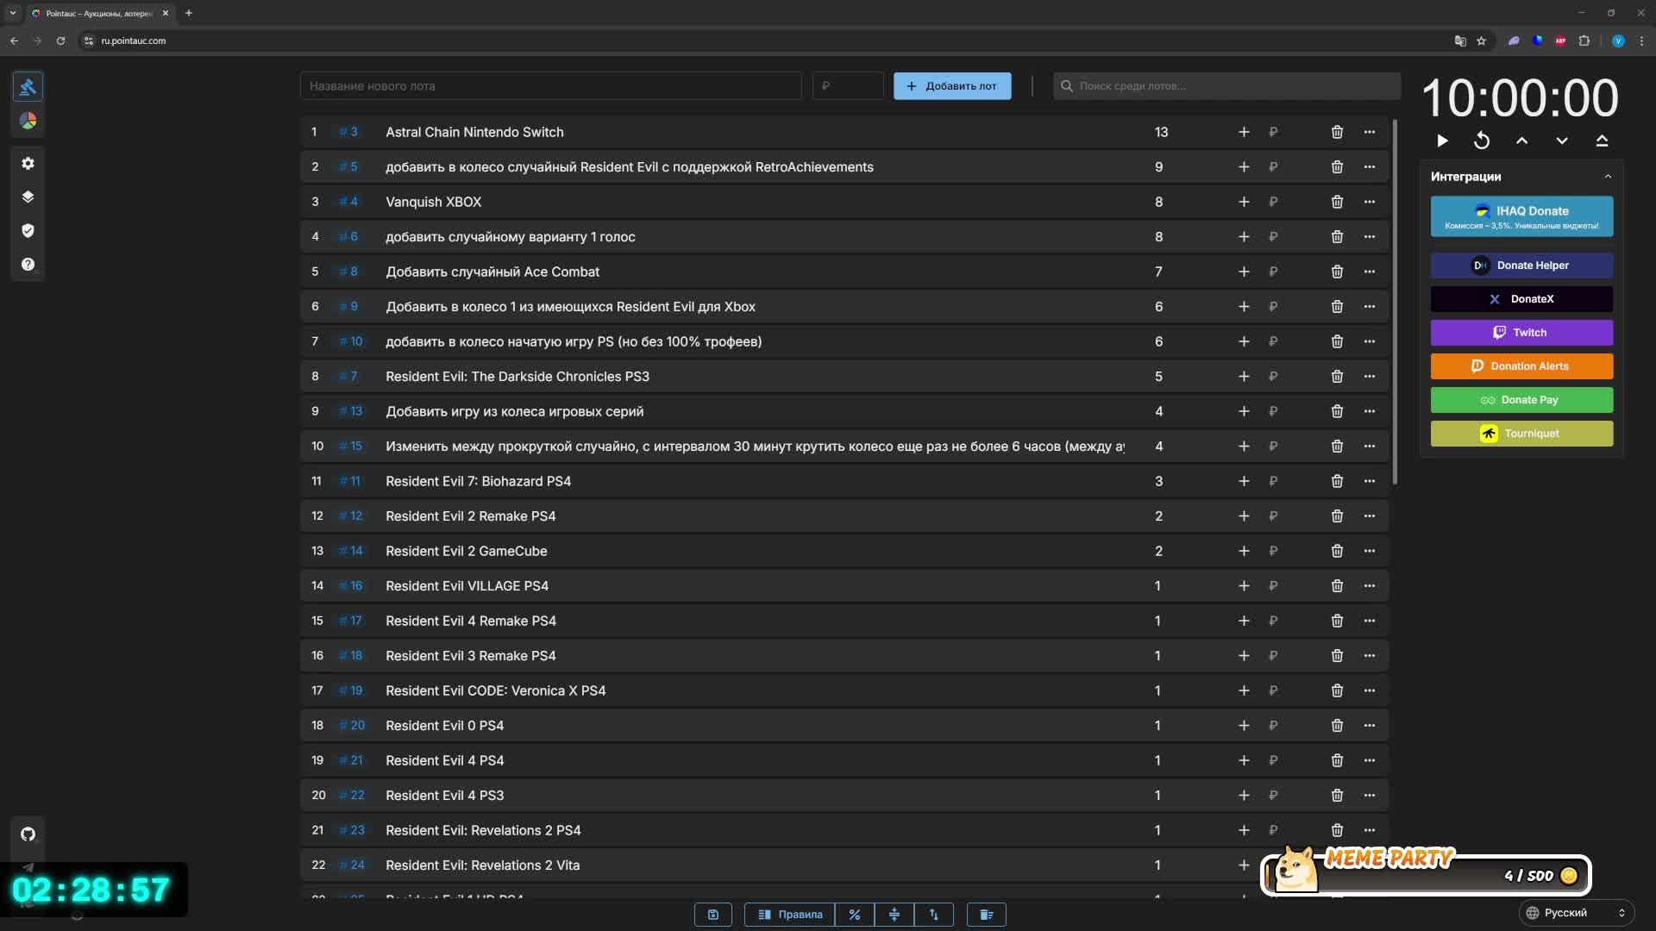The image size is (1656, 931).
Task: Open the Правила rules button
Action: pyautogui.click(x=790, y=915)
